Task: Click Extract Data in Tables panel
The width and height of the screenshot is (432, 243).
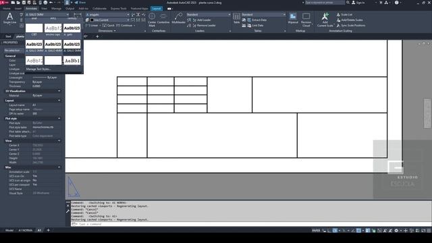Action: [x=256, y=20]
